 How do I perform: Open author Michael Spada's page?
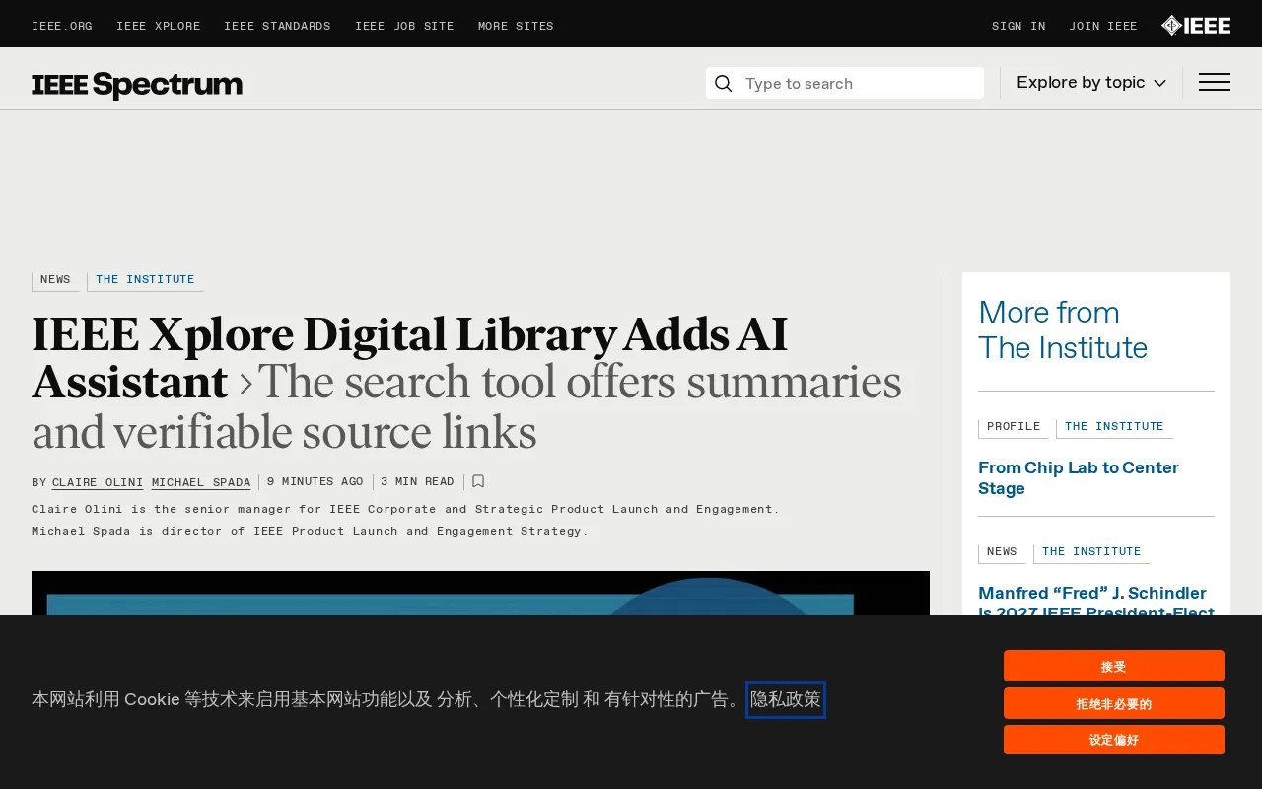(x=201, y=483)
